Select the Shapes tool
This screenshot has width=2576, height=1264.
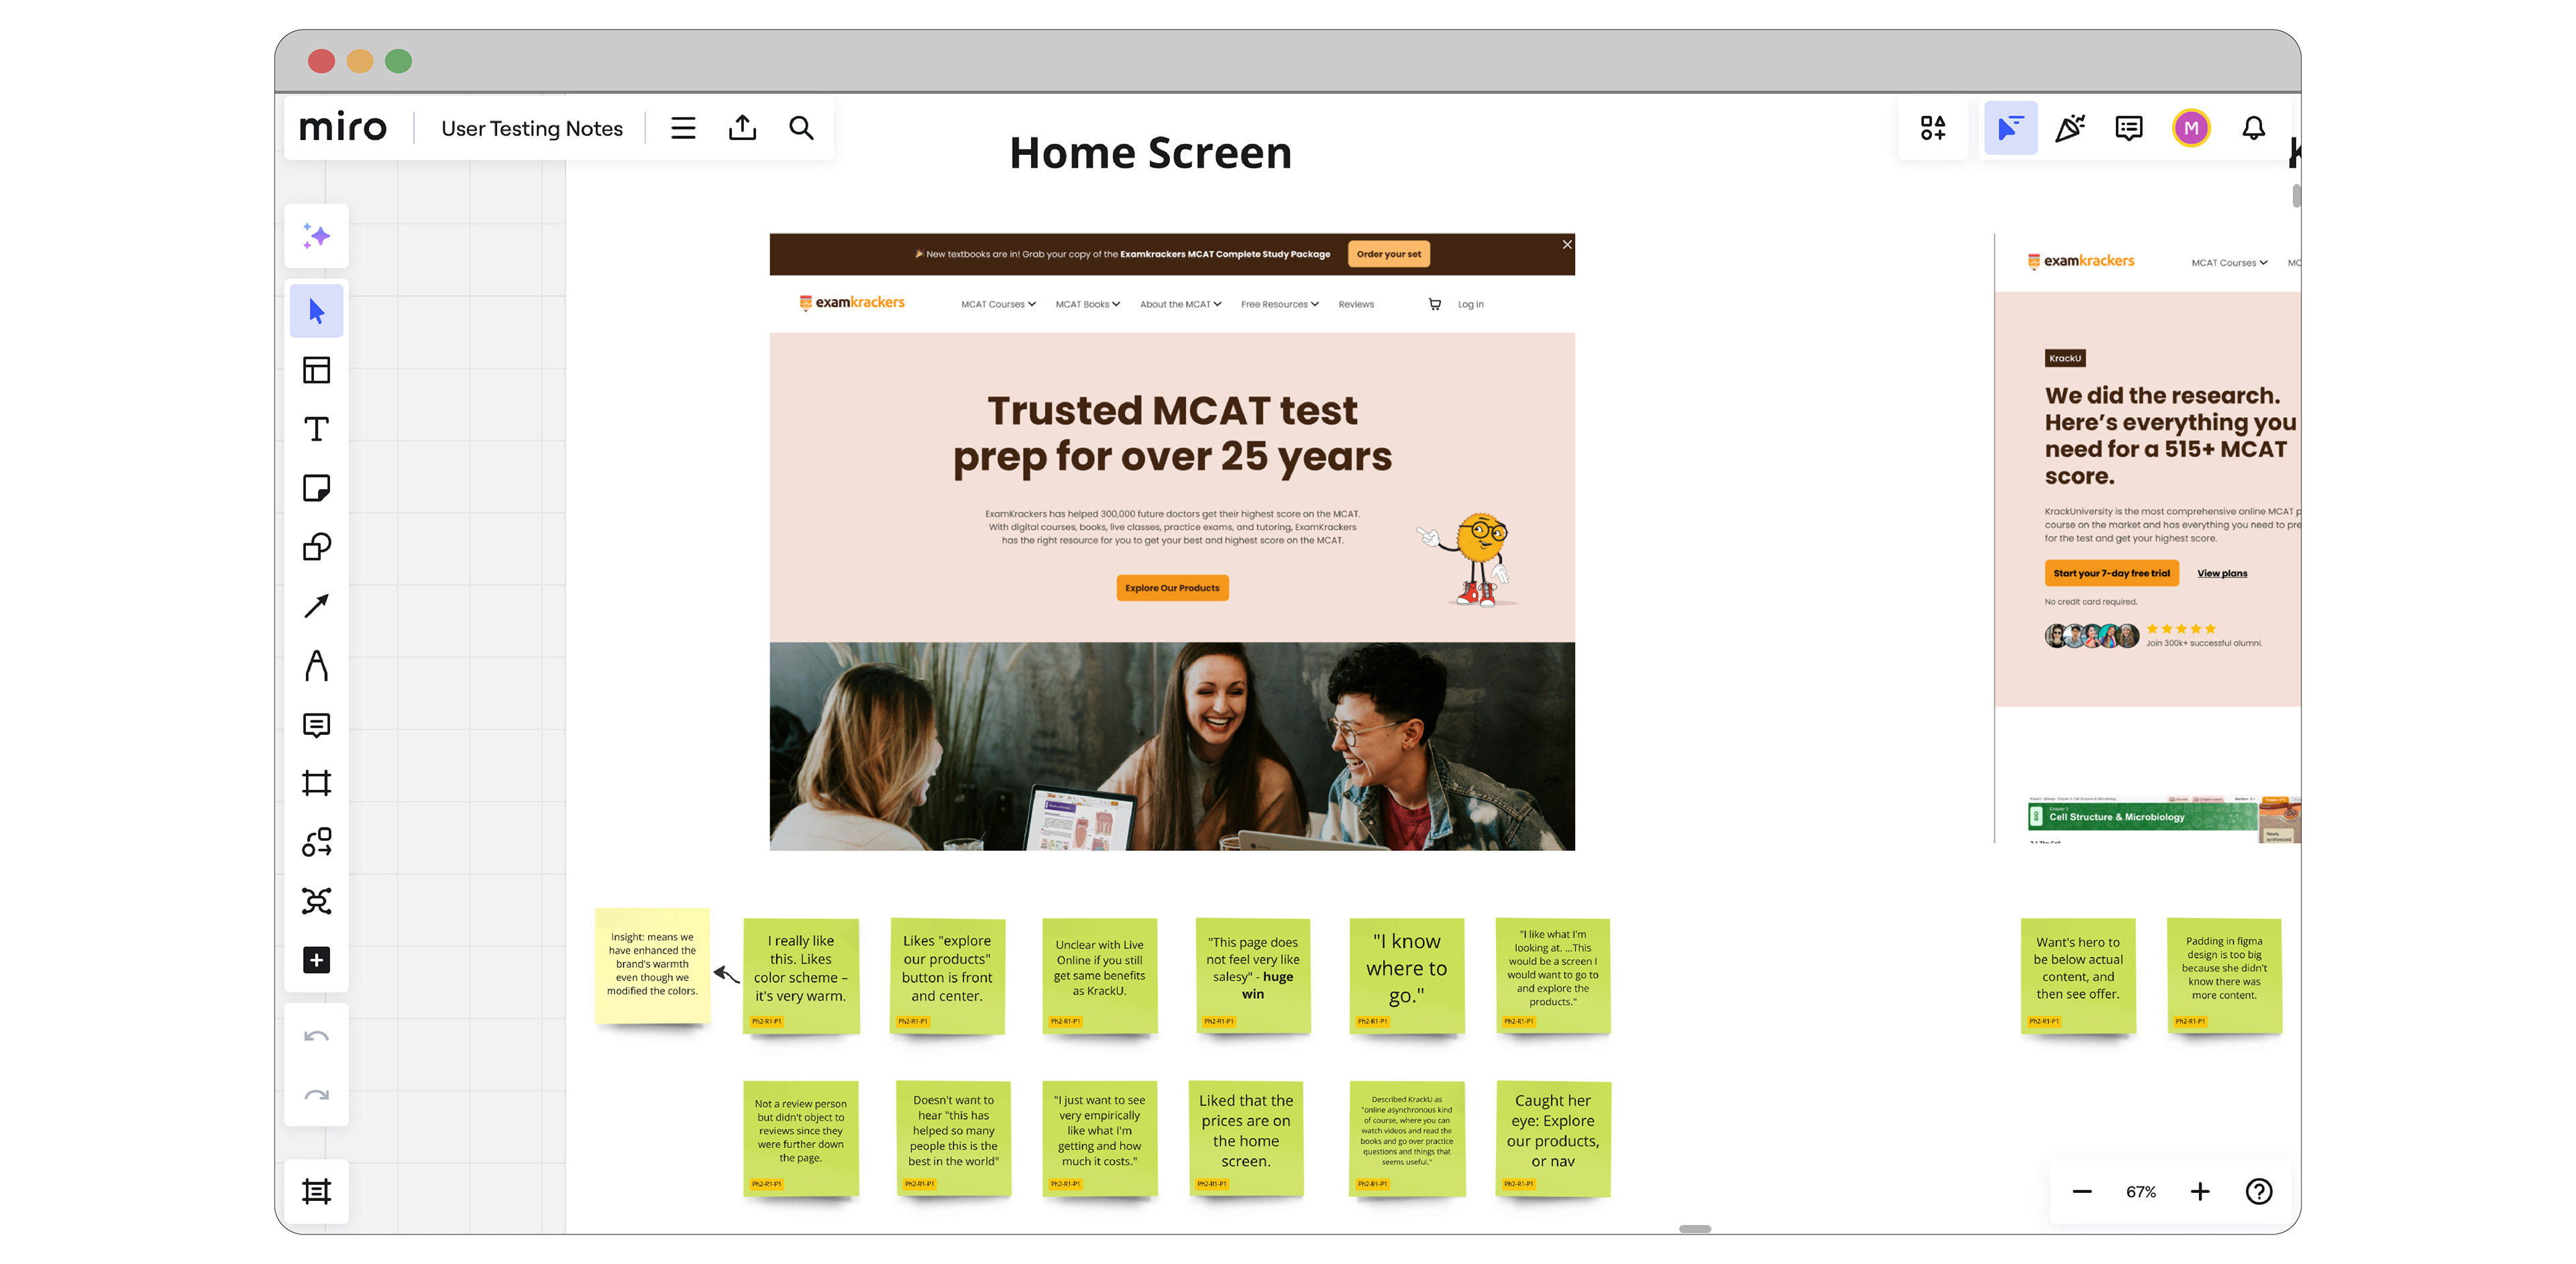pyautogui.click(x=316, y=547)
